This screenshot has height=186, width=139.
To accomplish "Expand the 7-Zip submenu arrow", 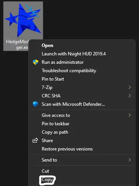I will coord(130,87).
